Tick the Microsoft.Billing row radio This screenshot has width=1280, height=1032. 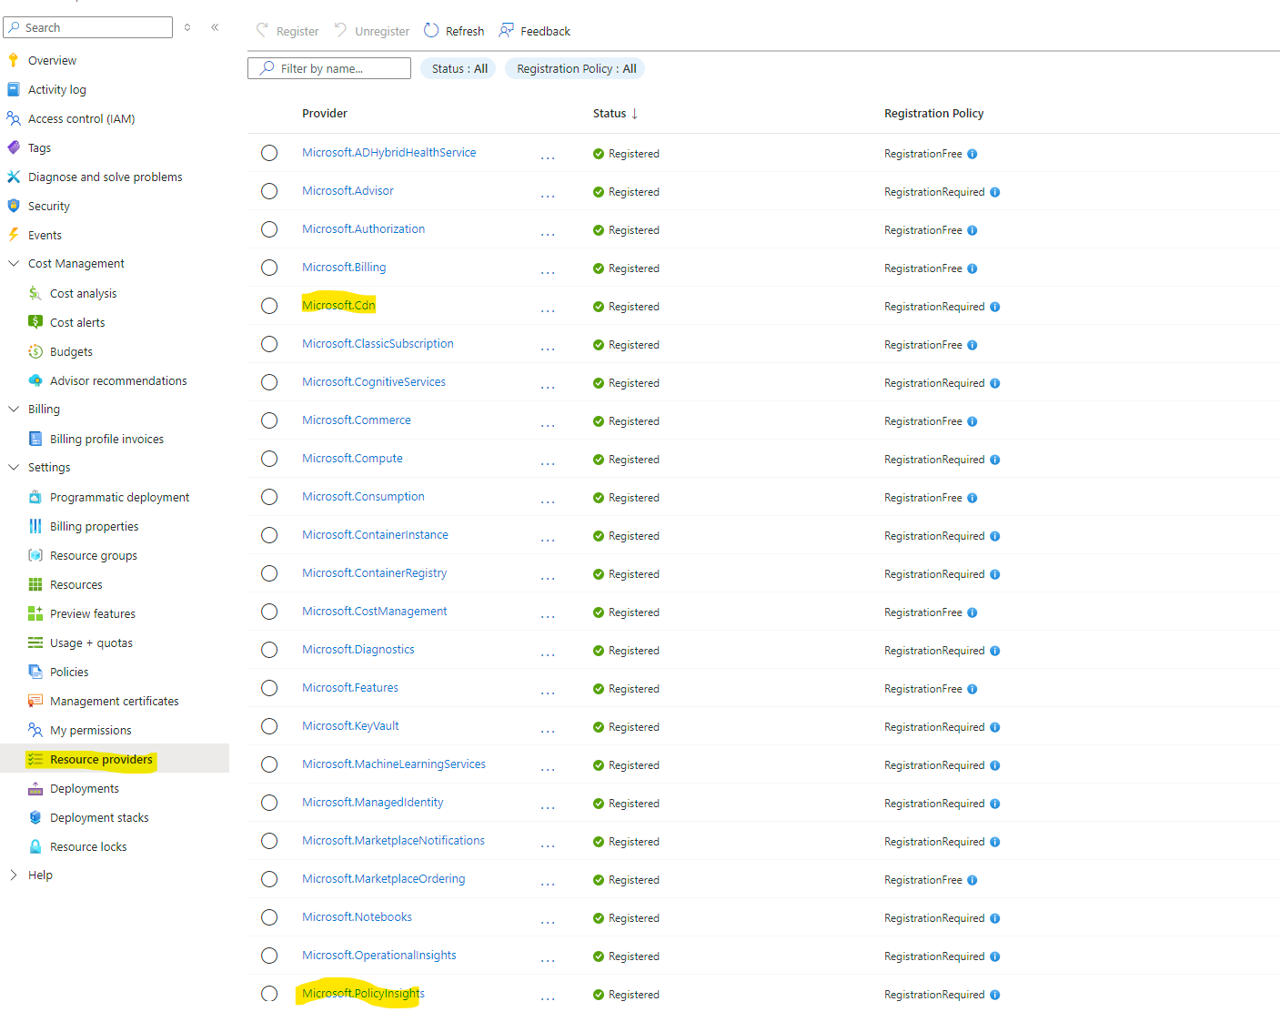(269, 268)
